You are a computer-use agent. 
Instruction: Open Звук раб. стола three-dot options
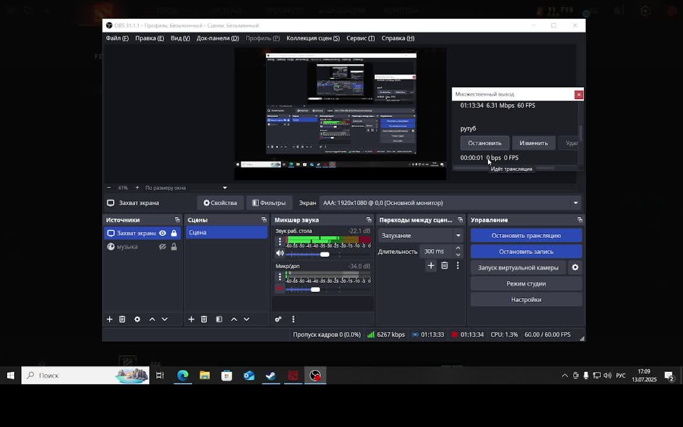coord(280,241)
